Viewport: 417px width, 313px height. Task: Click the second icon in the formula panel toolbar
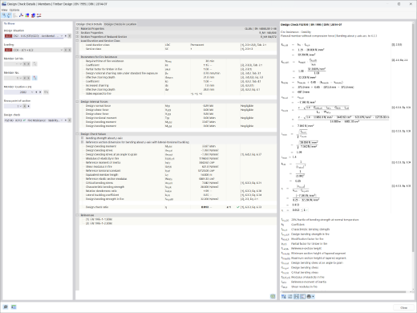point(290,296)
